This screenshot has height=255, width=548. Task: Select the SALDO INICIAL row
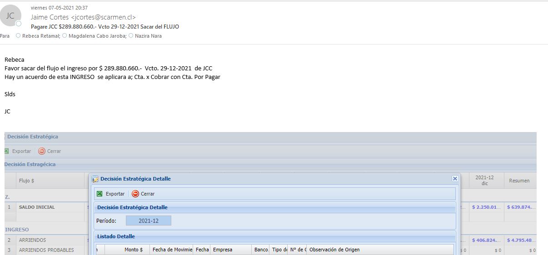[x=37, y=207]
